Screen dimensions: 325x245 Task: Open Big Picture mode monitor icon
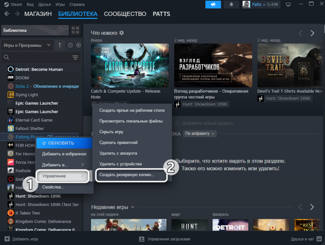pyautogui.click(x=288, y=4)
